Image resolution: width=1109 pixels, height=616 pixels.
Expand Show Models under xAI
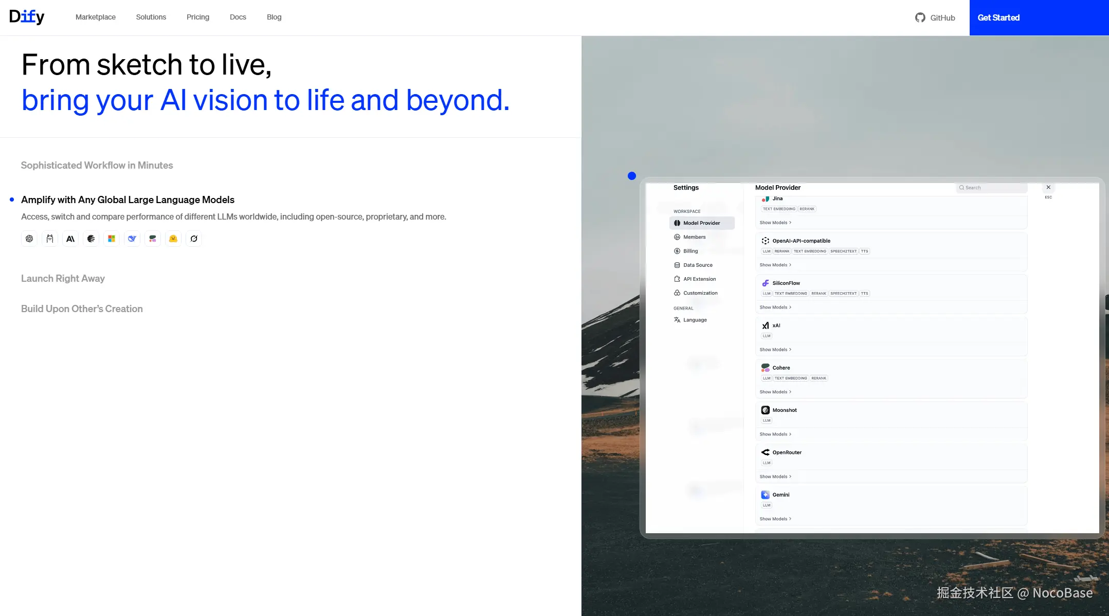coord(775,350)
